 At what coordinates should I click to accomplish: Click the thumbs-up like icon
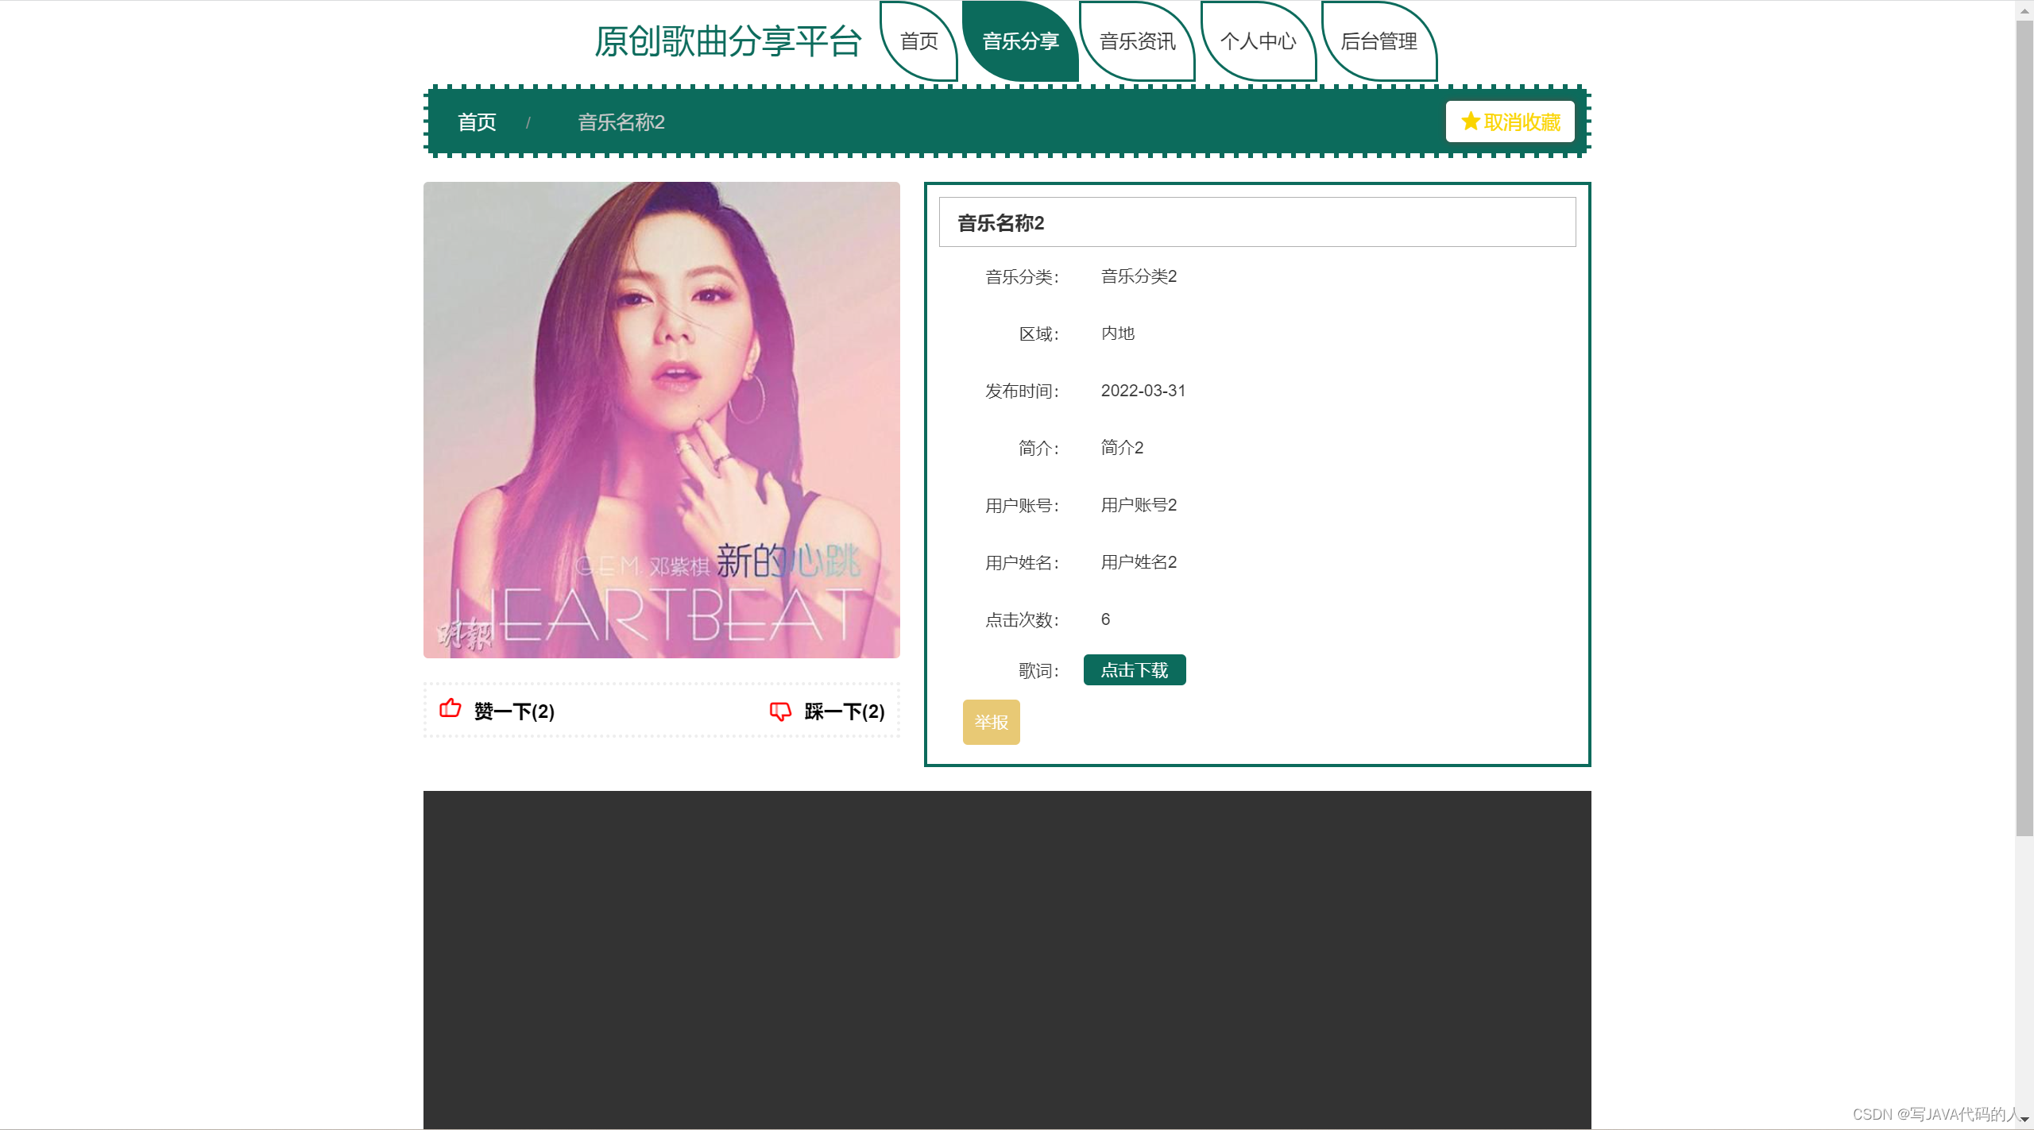[x=450, y=711]
